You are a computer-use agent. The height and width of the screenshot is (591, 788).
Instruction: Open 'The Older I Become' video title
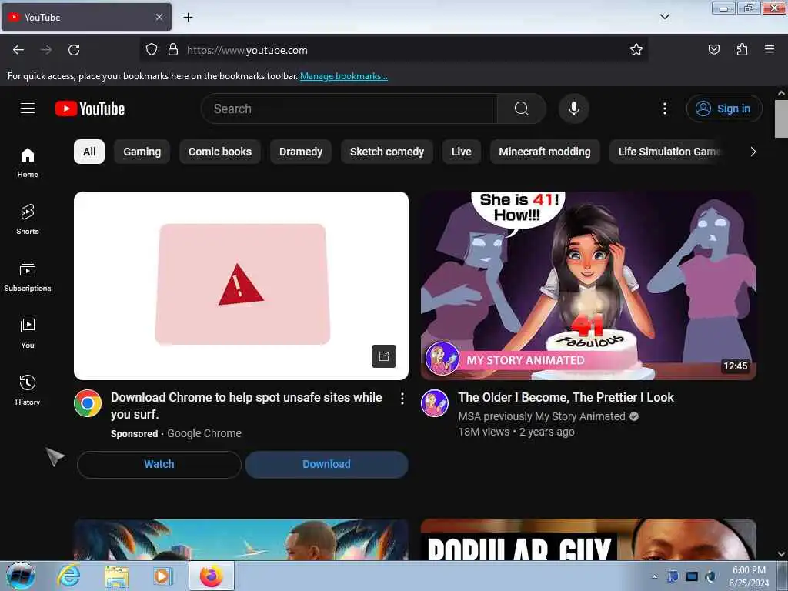(x=566, y=398)
